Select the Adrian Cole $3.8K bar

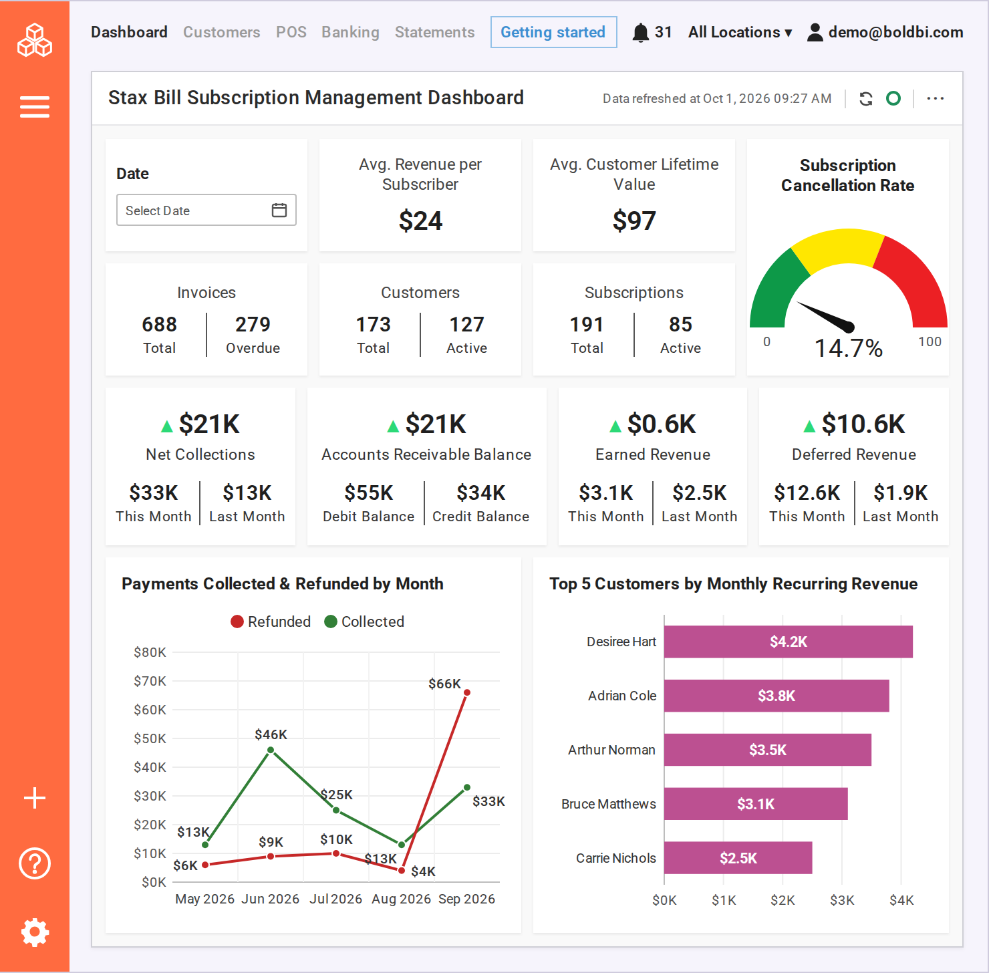point(776,696)
